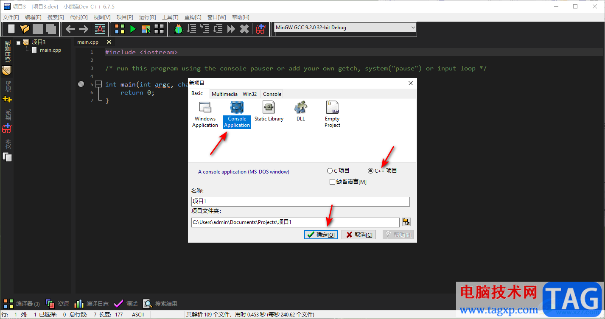
Task: Choose the C++ 项目 radio button
Action: click(382, 171)
